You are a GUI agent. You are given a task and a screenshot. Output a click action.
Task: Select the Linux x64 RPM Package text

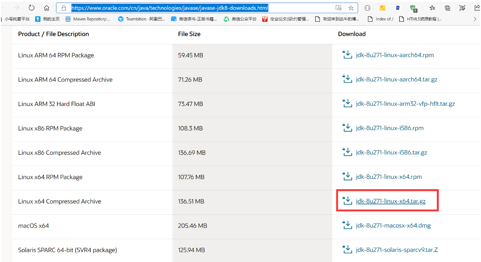[x=50, y=177]
